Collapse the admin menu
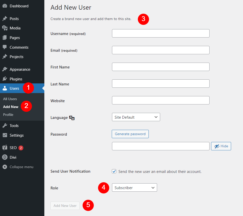This screenshot has height=216, width=243. (18, 167)
